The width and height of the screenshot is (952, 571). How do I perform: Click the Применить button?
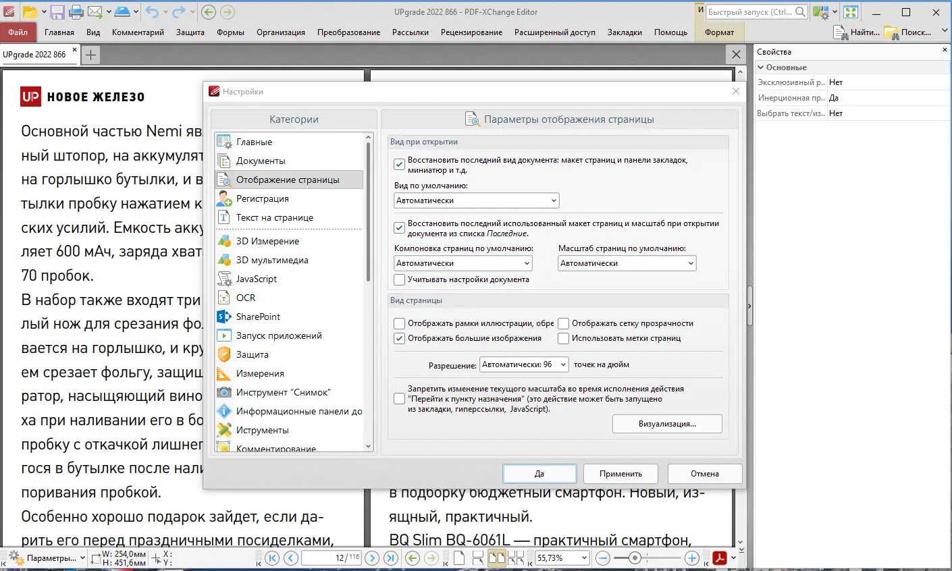coord(620,473)
